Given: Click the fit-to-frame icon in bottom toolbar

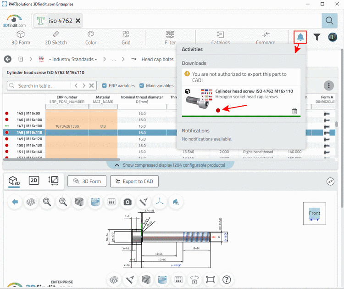Looking at the screenshot, I should coord(211,279).
